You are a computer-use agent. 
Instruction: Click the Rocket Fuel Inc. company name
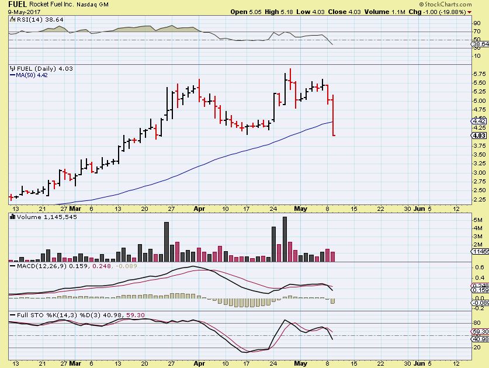(x=53, y=4)
